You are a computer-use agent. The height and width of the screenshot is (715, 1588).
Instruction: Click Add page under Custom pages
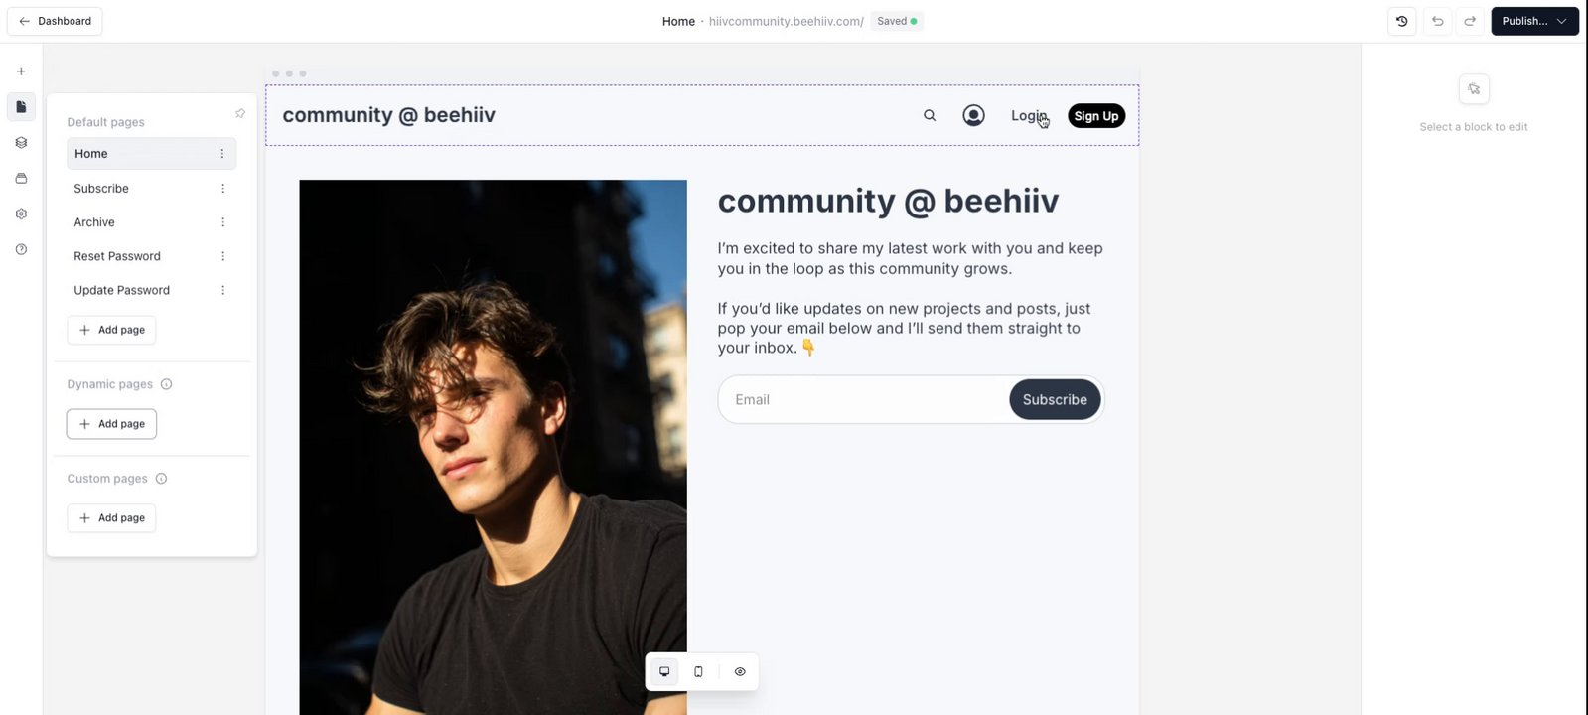pos(111,518)
